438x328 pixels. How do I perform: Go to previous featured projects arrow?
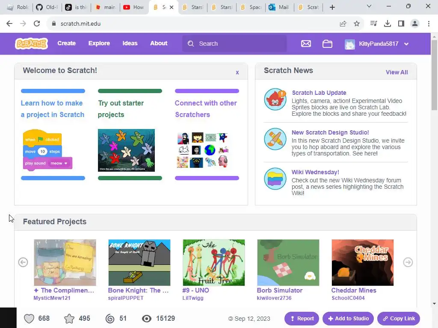pyautogui.click(x=23, y=262)
